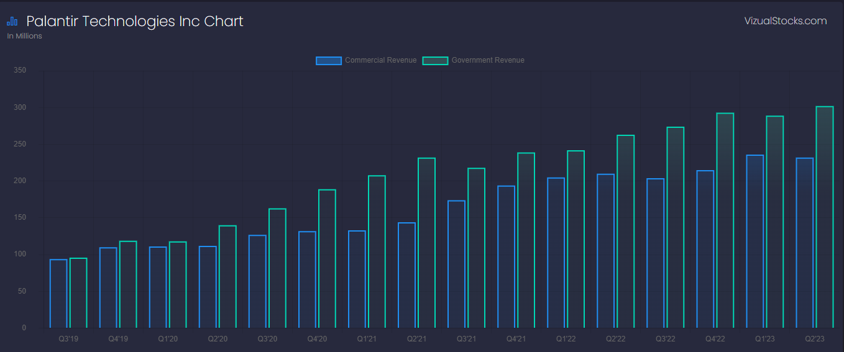Select the Q1'22 Government Revenue bar
Screen dimensions: 844x352
pos(576,239)
